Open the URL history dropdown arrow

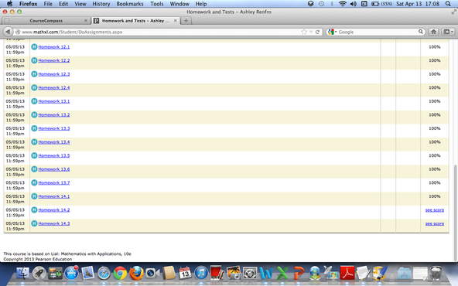click(311, 32)
